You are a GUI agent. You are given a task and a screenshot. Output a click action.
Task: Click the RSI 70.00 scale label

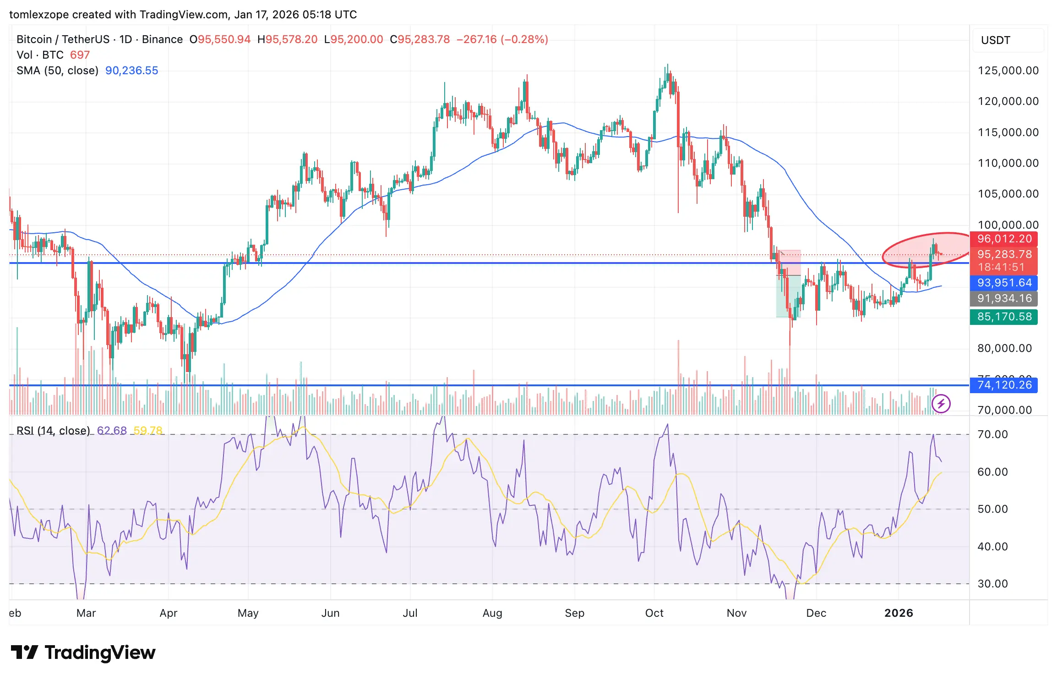(x=992, y=434)
